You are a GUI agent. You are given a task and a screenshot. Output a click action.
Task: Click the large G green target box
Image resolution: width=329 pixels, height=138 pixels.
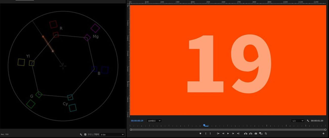pos(31,104)
